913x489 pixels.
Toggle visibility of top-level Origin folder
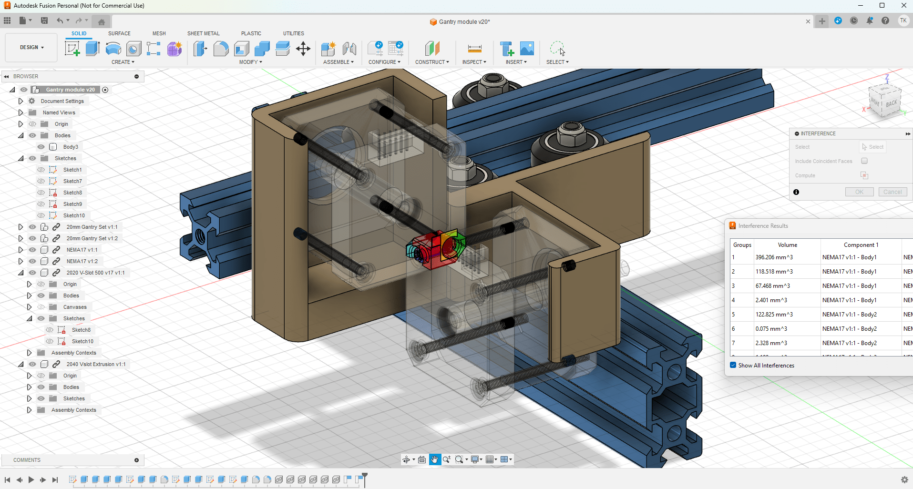click(x=32, y=124)
